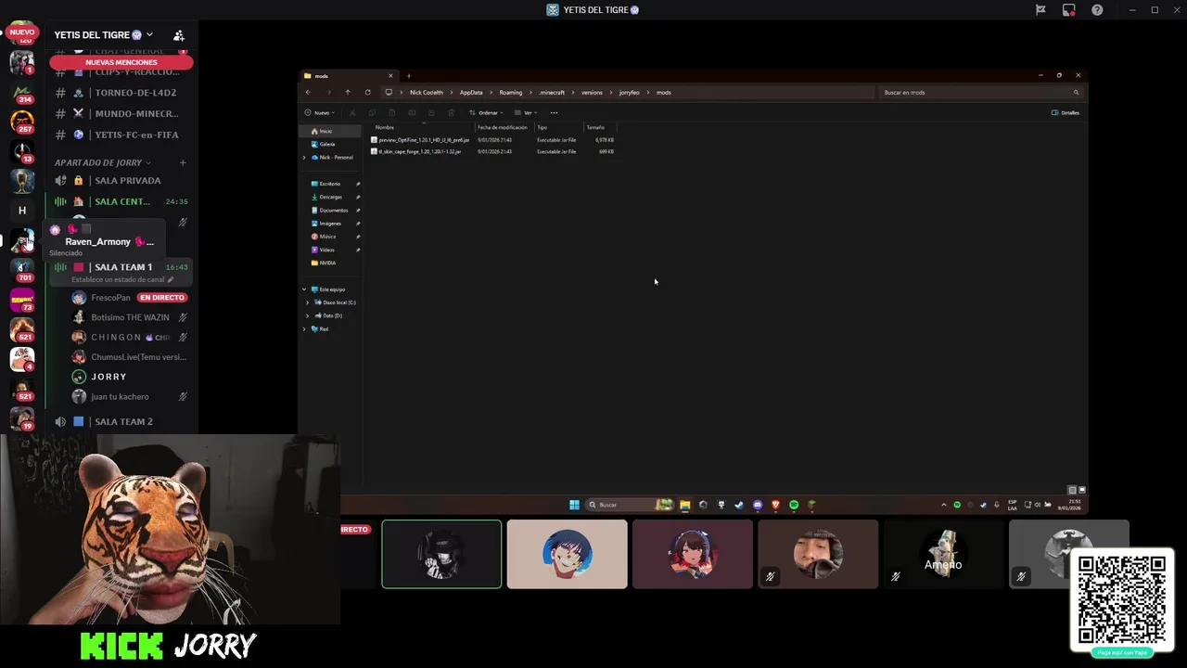This screenshot has height=668, width=1187.
Task: Open File Explorer taskbar icon
Action: coord(684,505)
